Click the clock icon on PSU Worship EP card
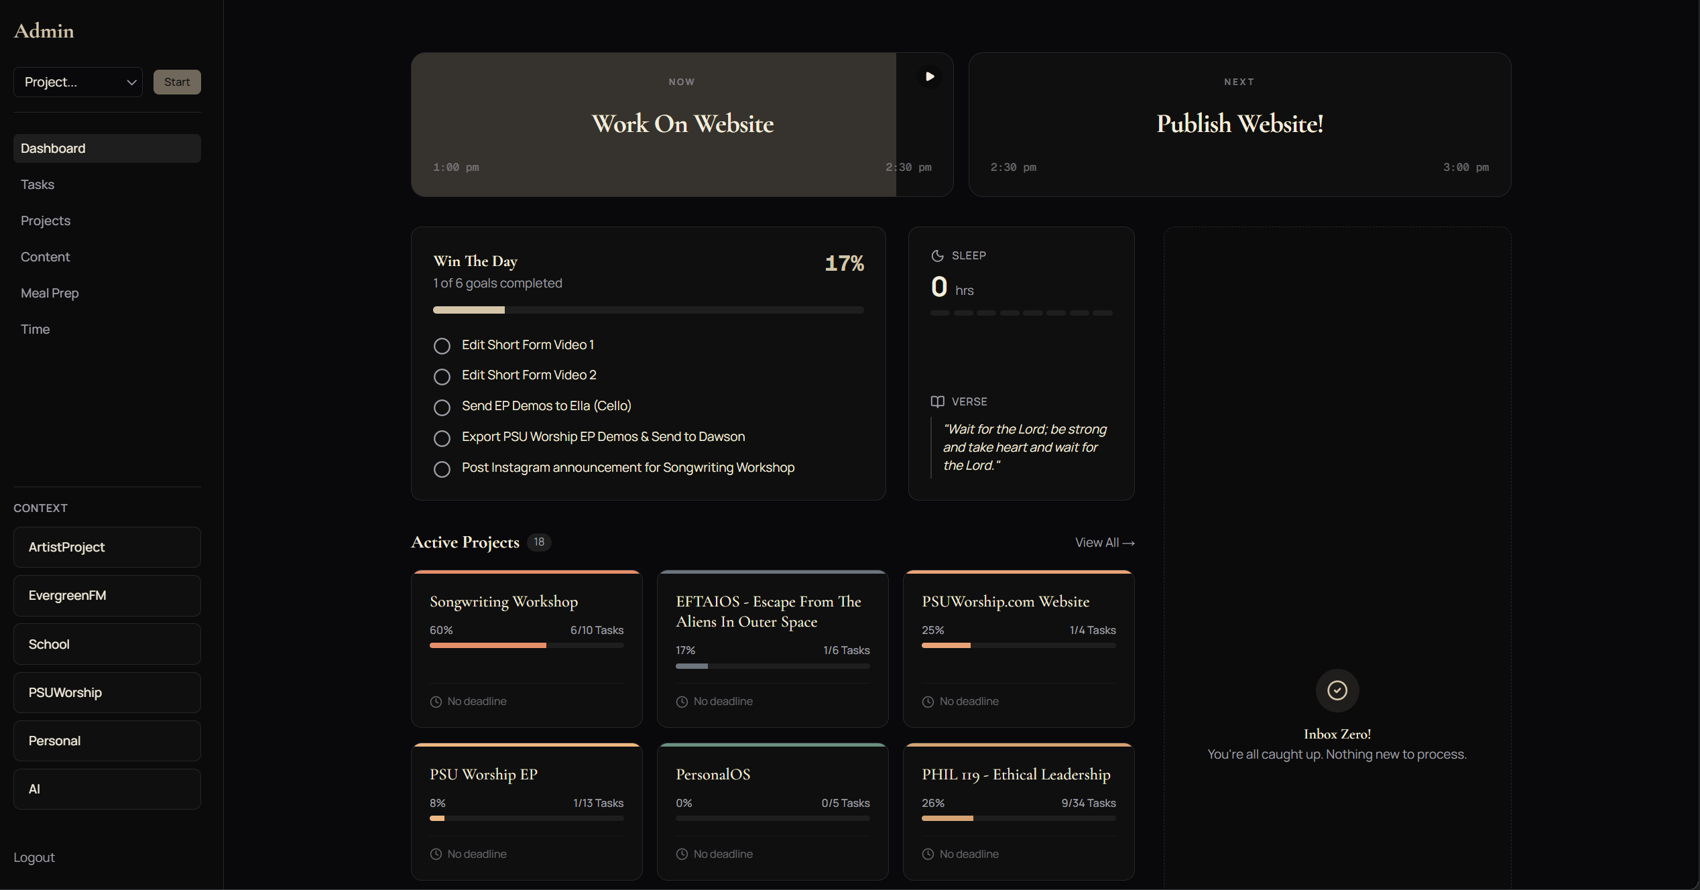This screenshot has height=890, width=1700. 436,854
